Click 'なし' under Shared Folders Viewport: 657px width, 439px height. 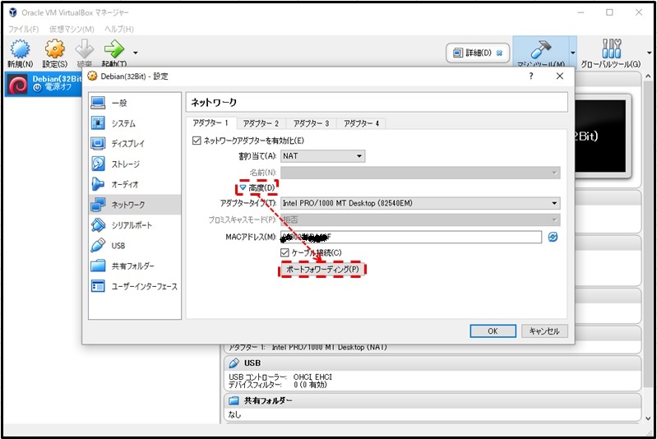(234, 414)
